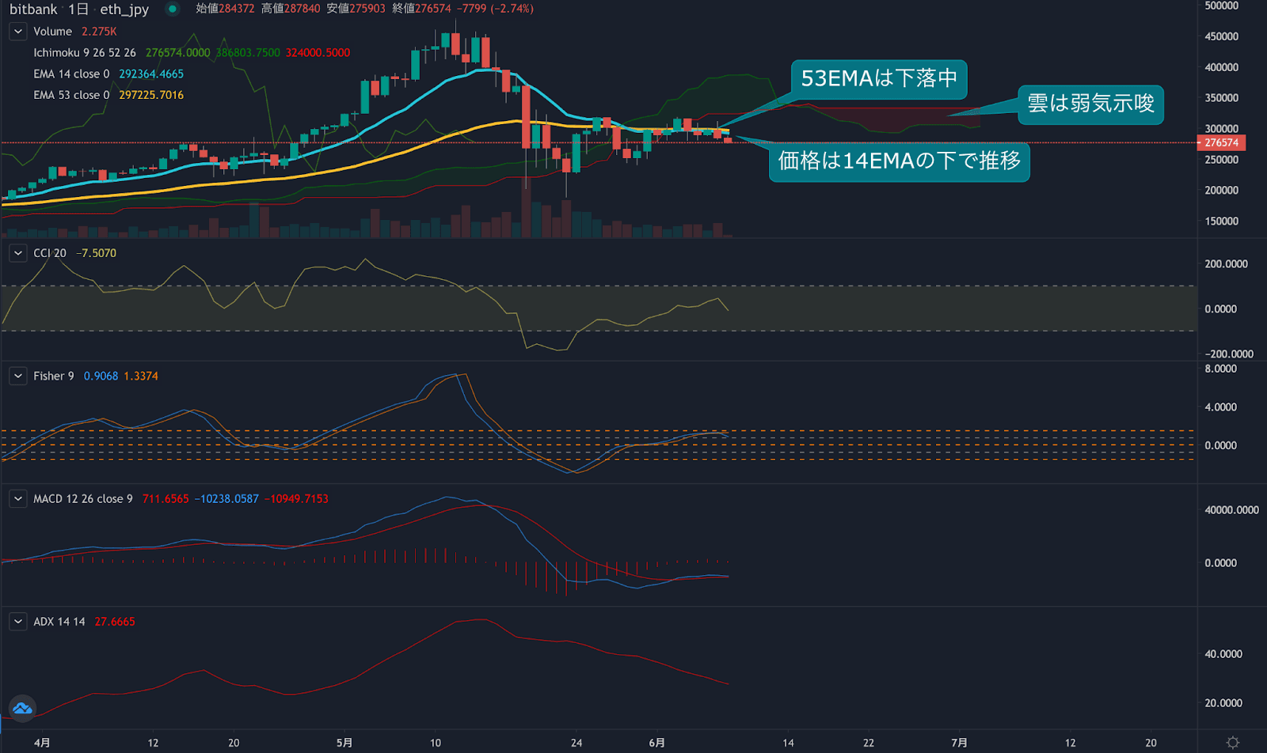Select the EMA 53 close indicator label
The width and height of the screenshot is (1267, 753).
(x=71, y=95)
